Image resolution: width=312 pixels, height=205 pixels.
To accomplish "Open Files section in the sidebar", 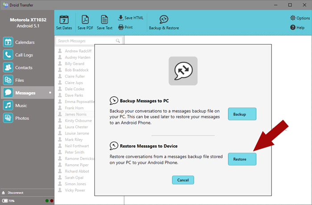I will pos(27,80).
